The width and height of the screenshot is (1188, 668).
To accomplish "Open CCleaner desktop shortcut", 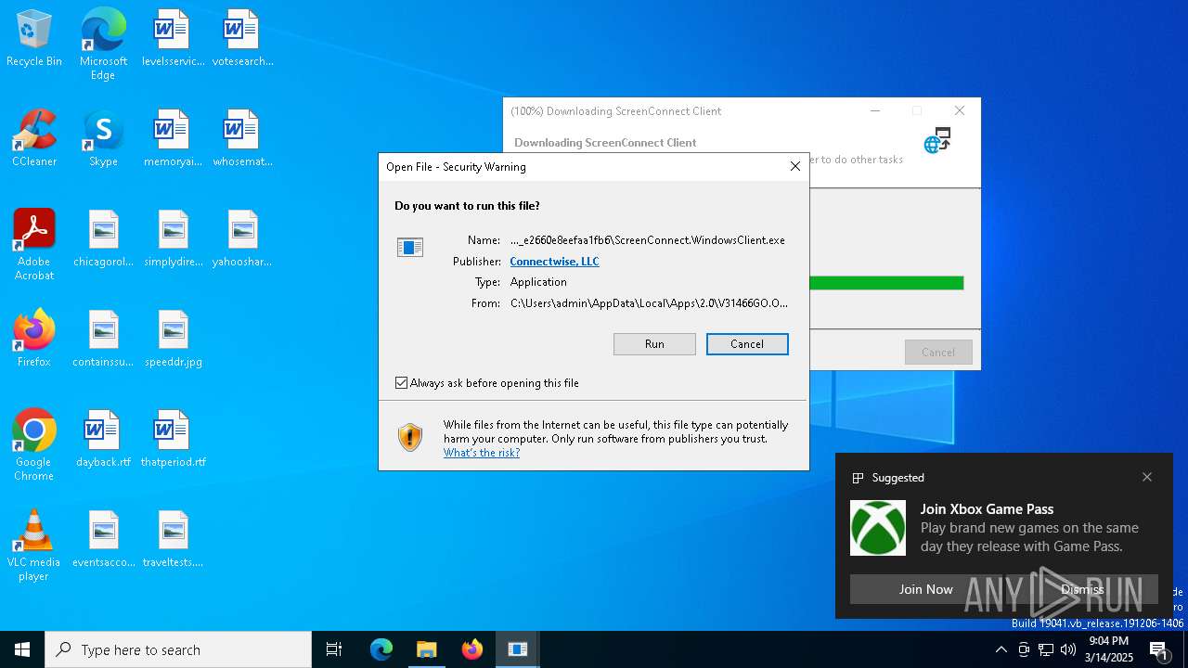I will pos(34,139).
